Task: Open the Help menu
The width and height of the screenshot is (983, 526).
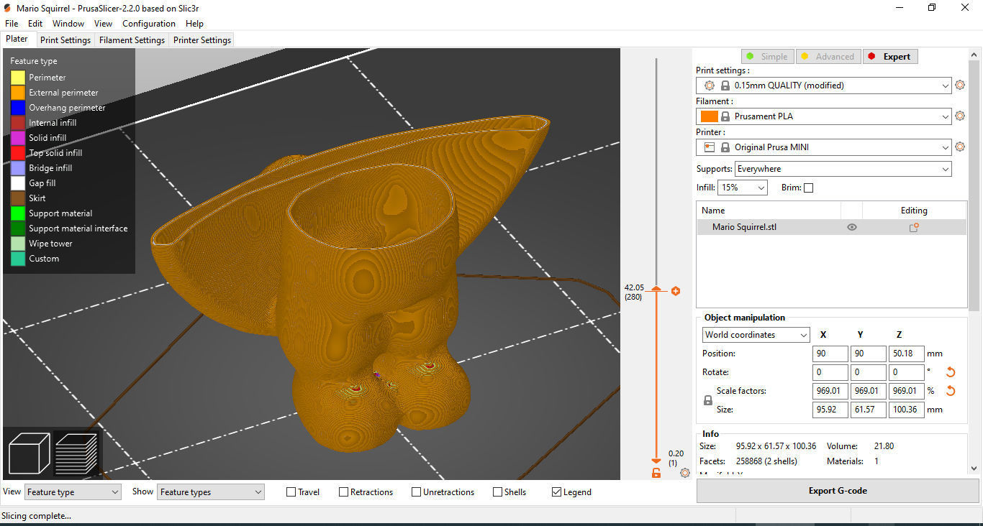Action: [x=194, y=24]
